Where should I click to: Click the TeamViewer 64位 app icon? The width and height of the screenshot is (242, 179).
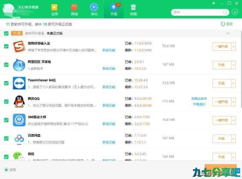[19, 83]
